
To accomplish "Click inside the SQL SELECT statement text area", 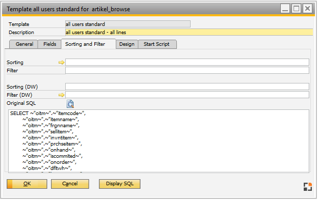I will (159, 141).
